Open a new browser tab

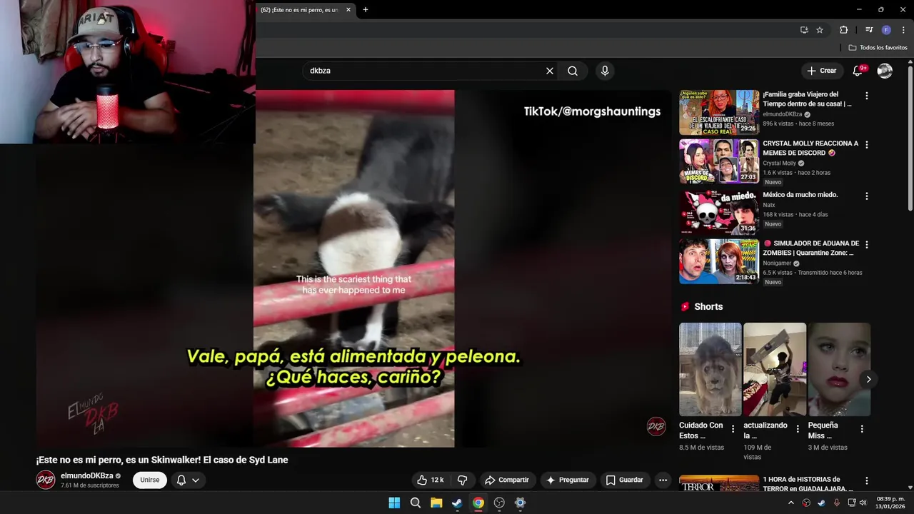(366, 10)
